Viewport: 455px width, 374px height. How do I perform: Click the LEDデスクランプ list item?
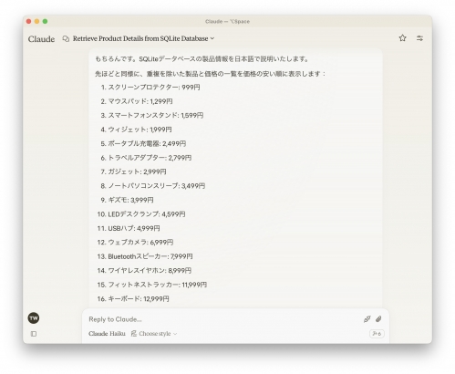[141, 214]
